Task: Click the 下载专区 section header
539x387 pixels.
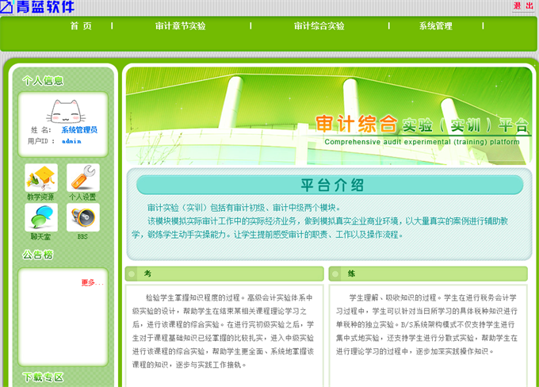Action: click(43, 377)
